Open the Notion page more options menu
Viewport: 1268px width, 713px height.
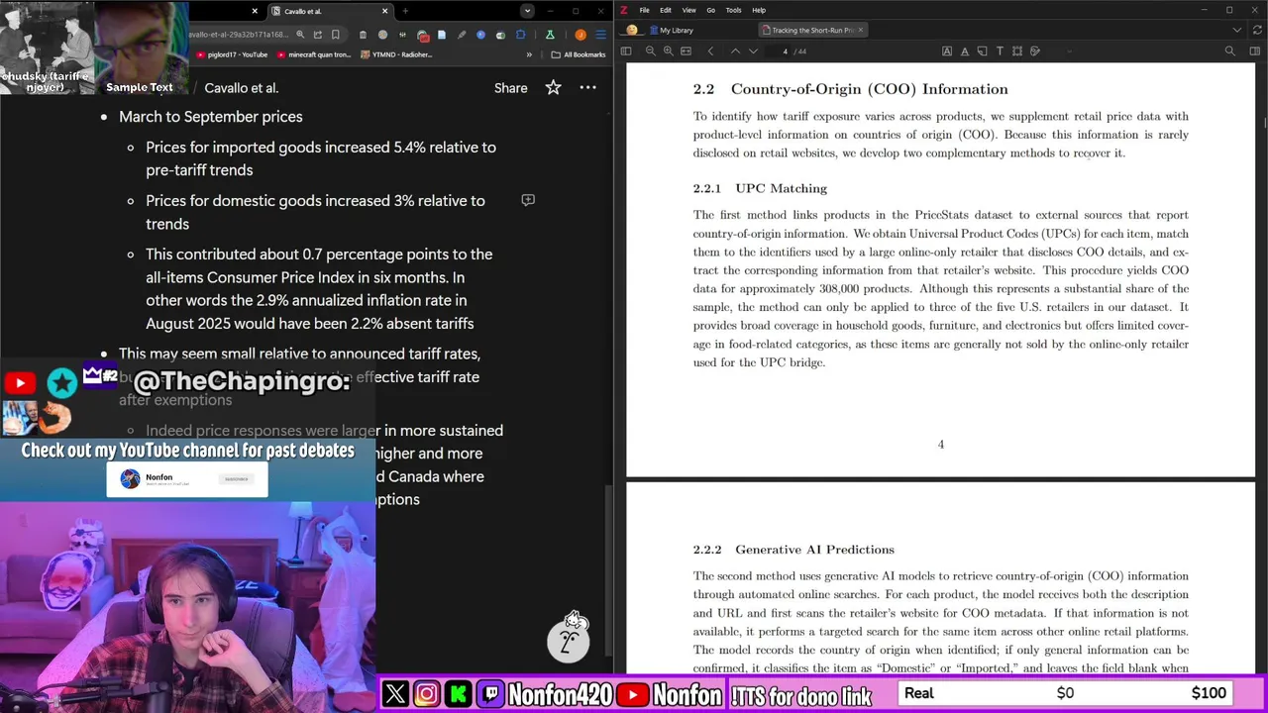click(587, 88)
